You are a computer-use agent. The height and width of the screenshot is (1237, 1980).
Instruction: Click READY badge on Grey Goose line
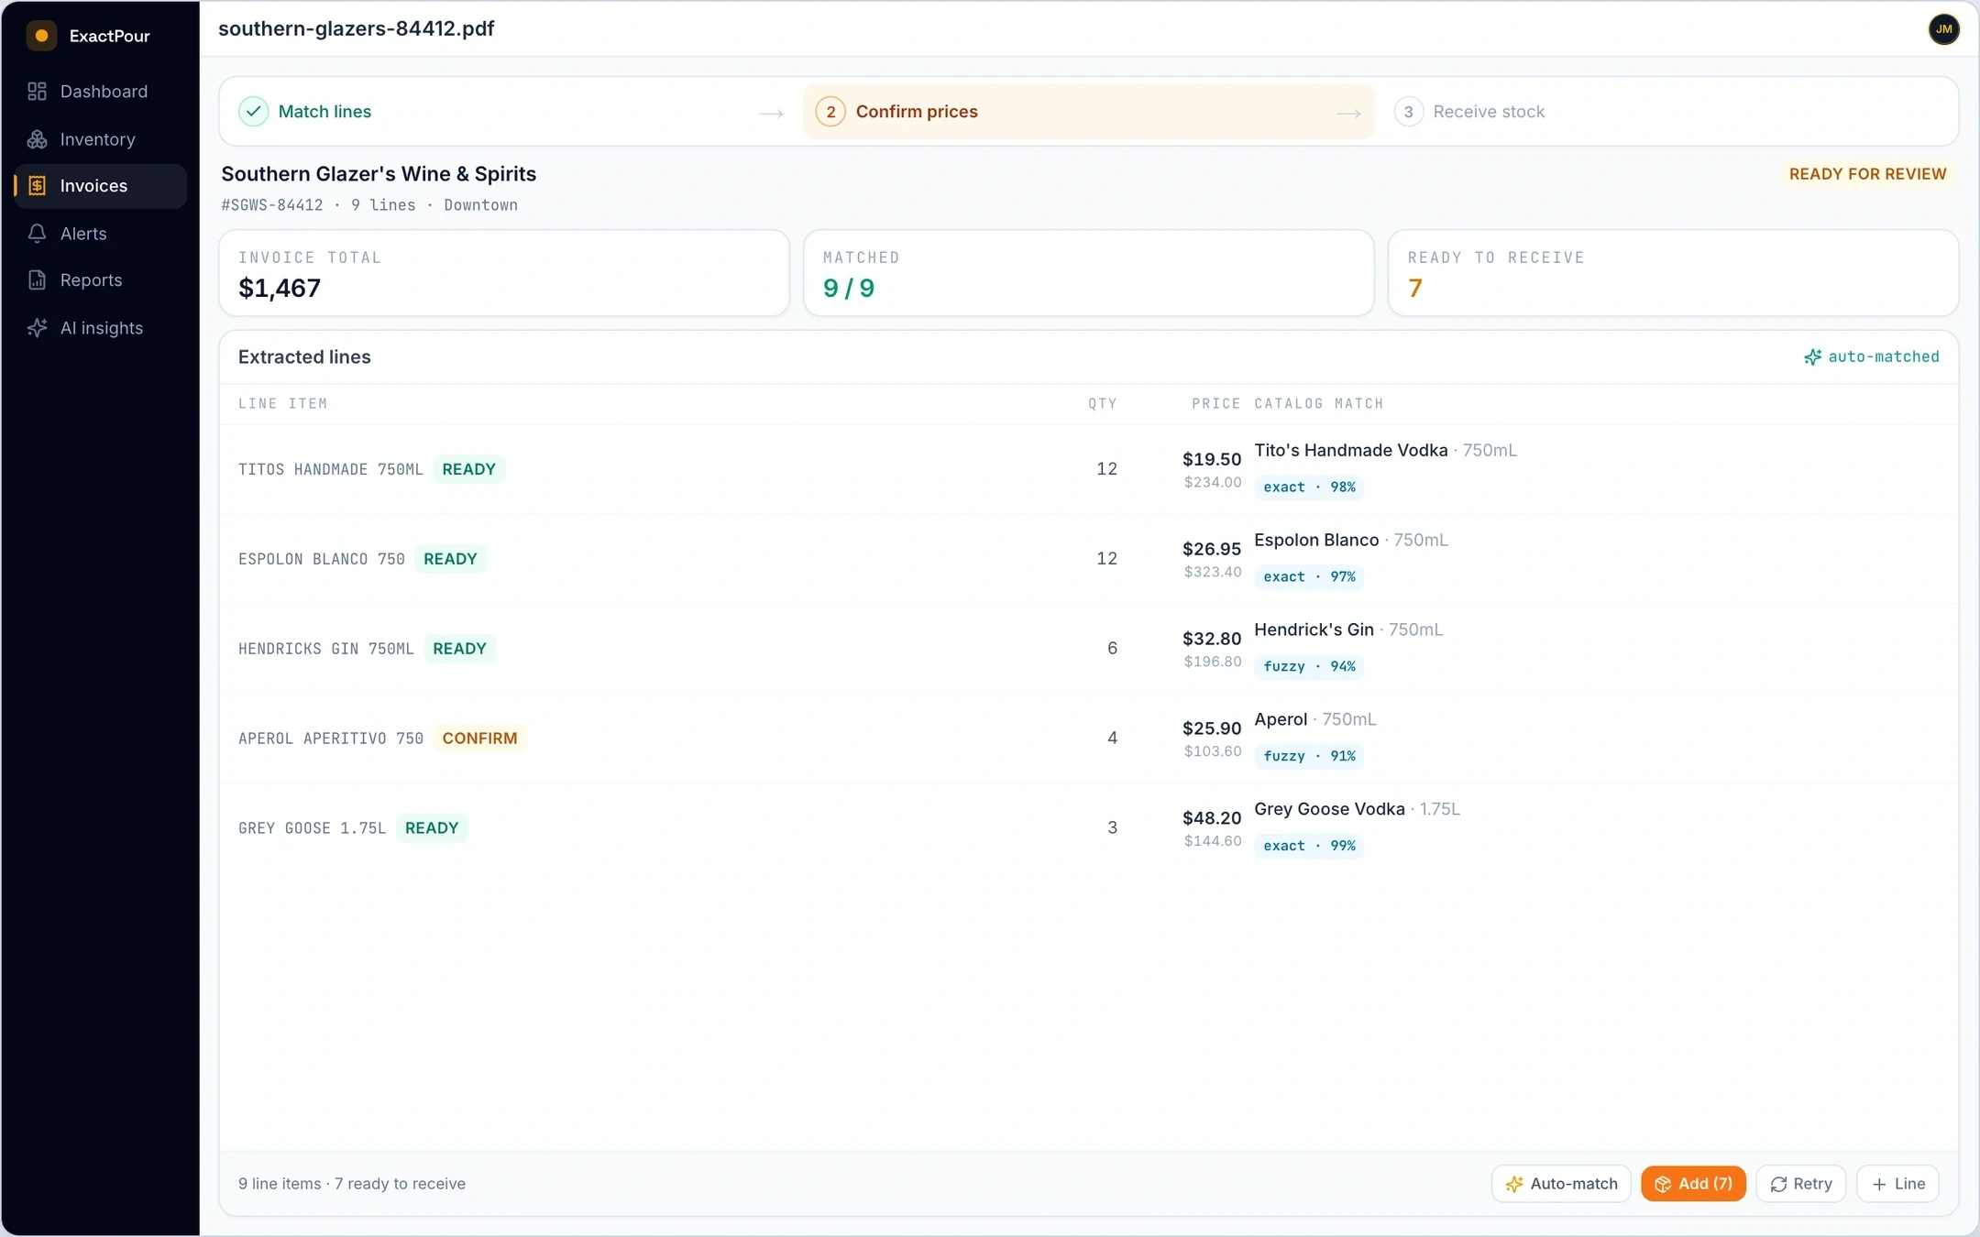click(432, 828)
